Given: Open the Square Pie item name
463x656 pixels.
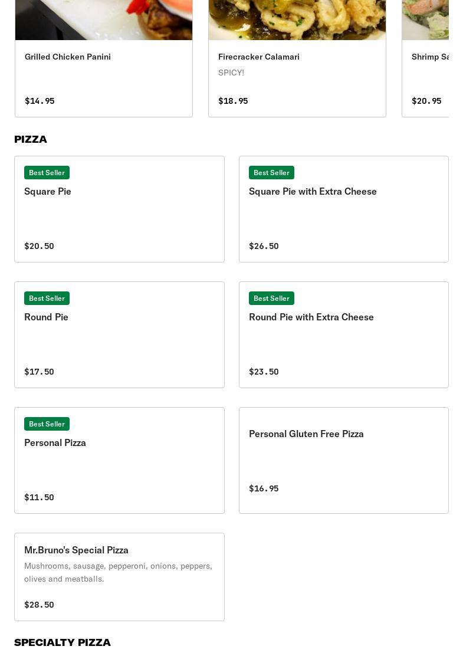Looking at the screenshot, I should pyautogui.click(x=48, y=191).
